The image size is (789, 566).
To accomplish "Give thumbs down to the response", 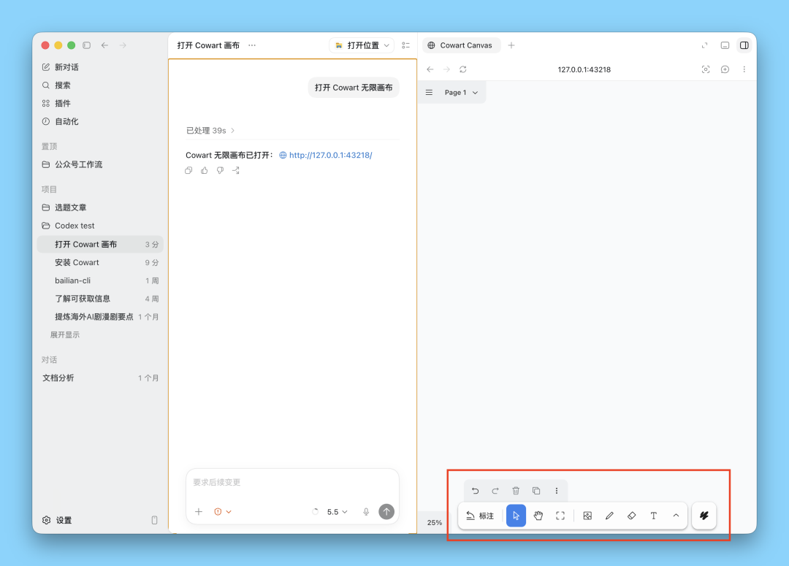I will coord(220,171).
